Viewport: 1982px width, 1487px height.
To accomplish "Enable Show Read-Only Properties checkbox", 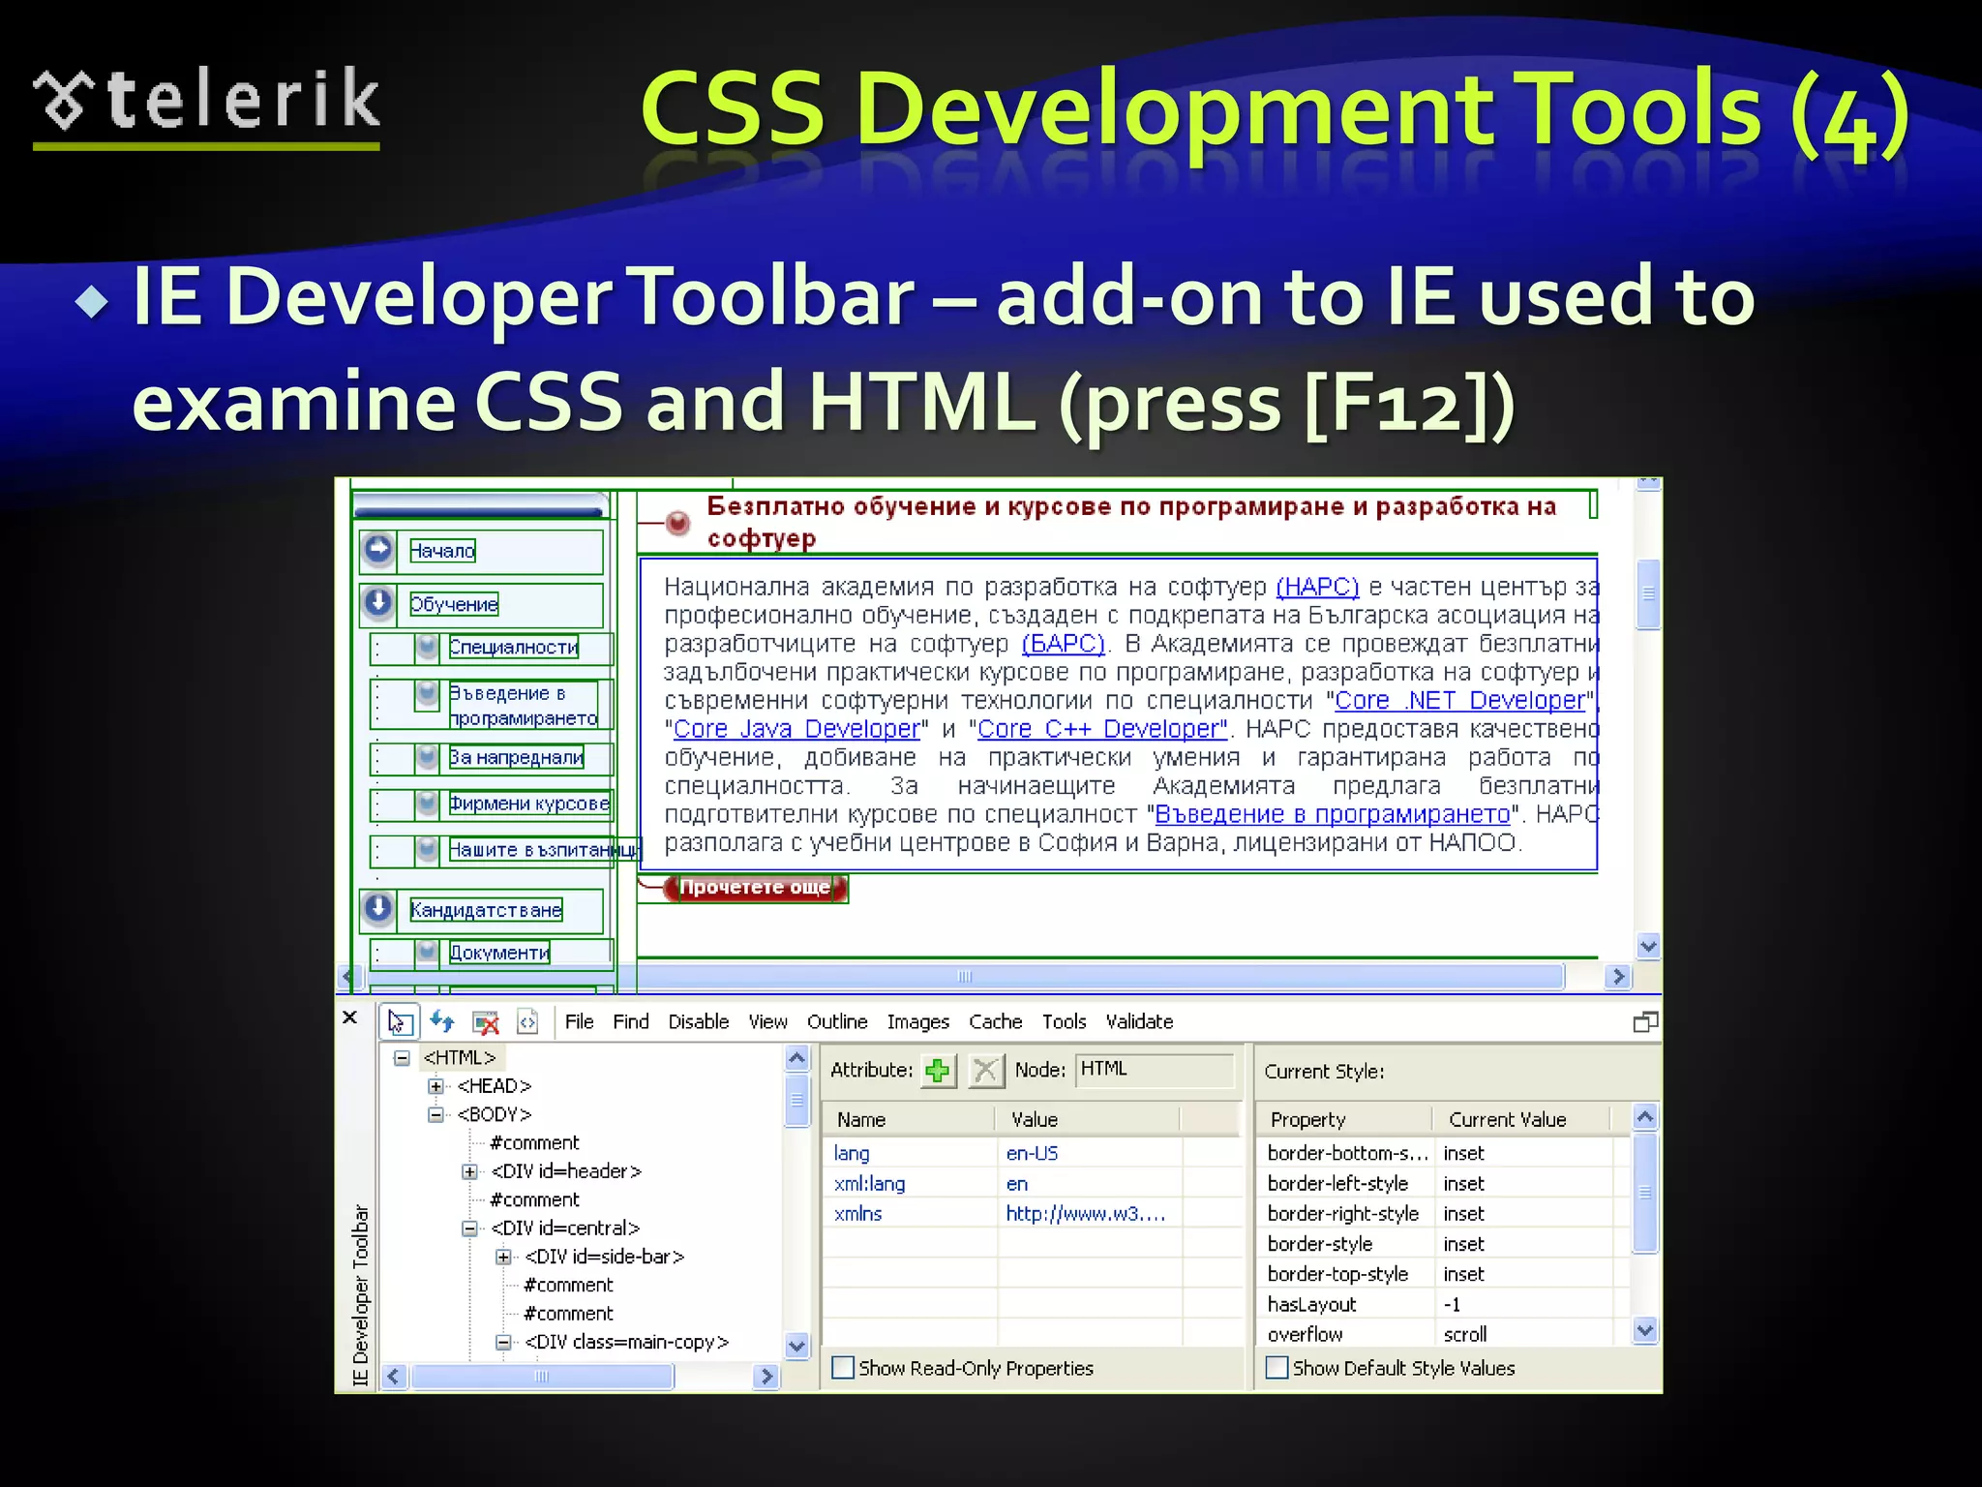I will (844, 1368).
